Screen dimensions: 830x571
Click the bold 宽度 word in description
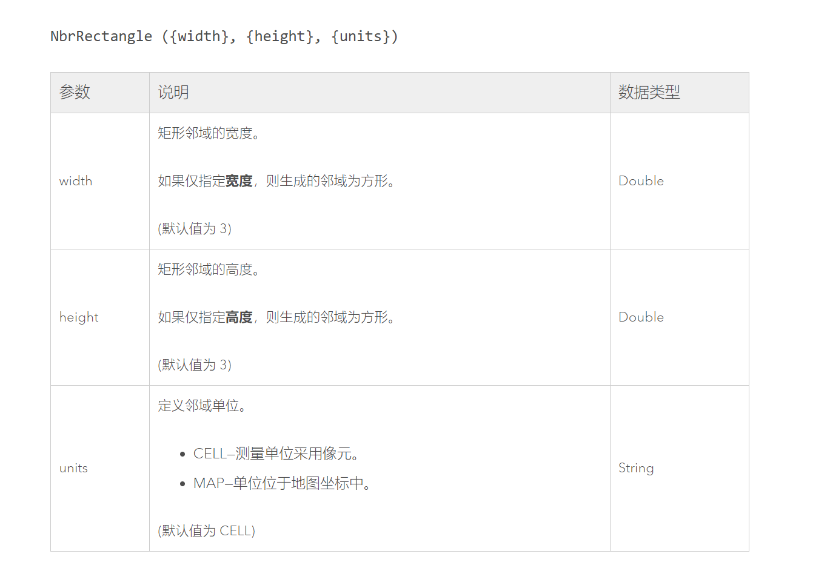239,181
